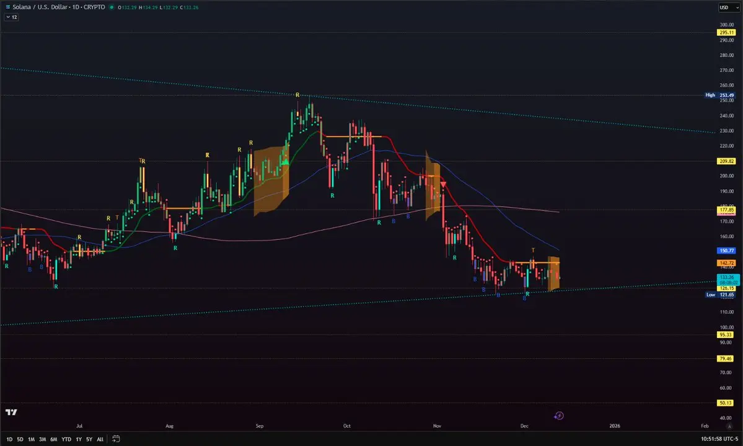Toggle auto-scale A button on price axis
The width and height of the screenshot is (743, 446).
point(729,426)
